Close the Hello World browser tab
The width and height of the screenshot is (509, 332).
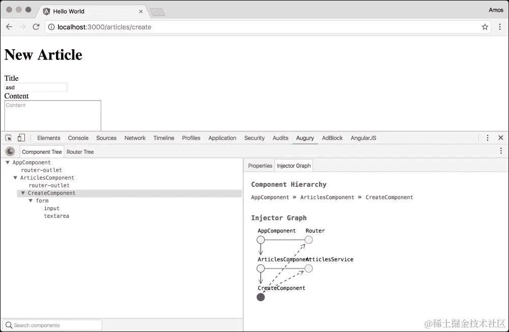(x=141, y=11)
